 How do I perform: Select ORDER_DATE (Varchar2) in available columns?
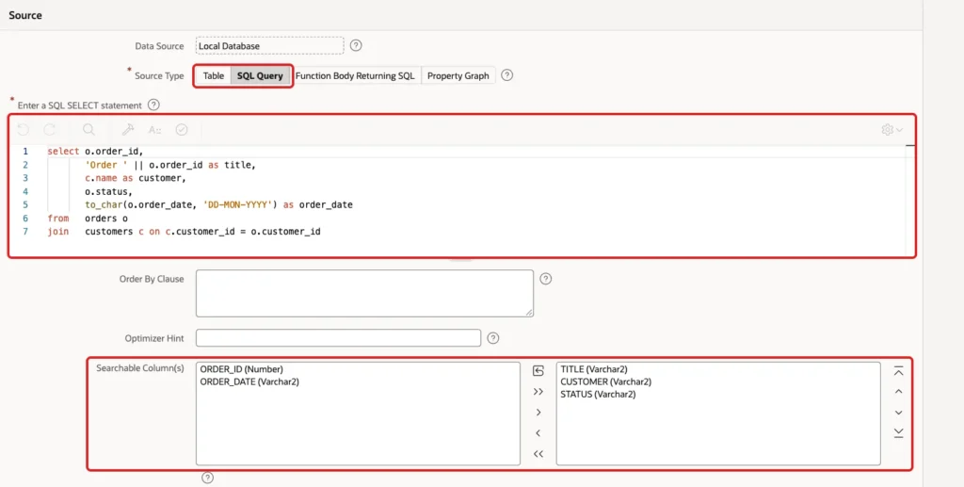(249, 381)
